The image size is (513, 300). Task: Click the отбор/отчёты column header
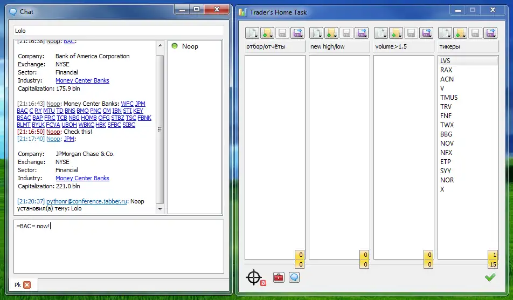tap(275, 46)
